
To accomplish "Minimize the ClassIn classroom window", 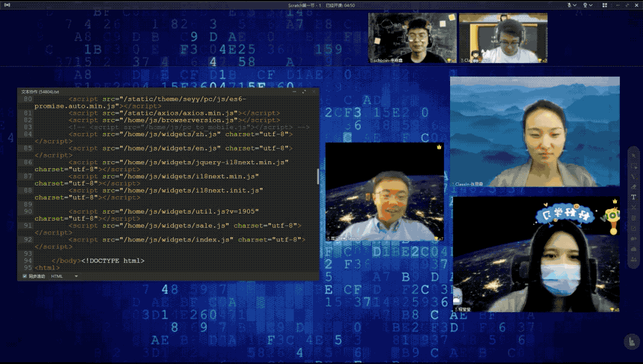I will 617,5.
